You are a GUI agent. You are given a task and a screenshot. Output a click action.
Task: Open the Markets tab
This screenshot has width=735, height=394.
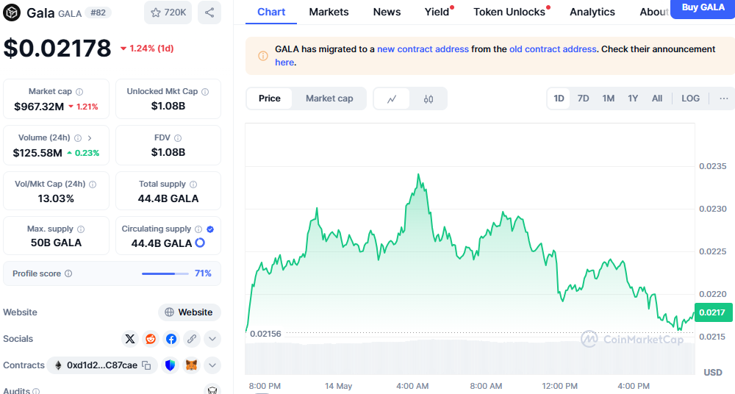329,12
